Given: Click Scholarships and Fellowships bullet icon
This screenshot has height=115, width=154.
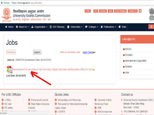Looking at the screenshot, I should pyautogui.click(x=56, y=100).
